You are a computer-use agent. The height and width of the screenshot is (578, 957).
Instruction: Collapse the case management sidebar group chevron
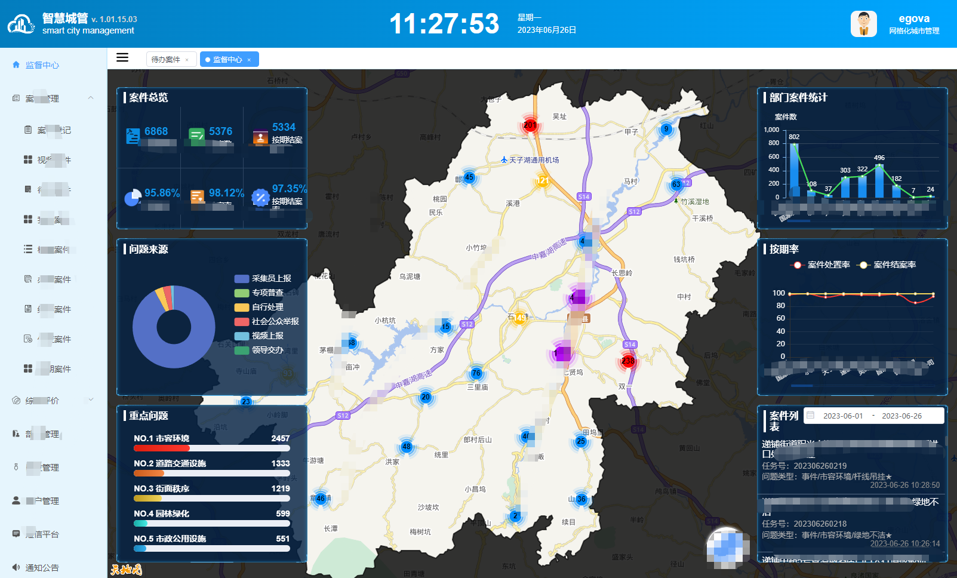(91, 98)
